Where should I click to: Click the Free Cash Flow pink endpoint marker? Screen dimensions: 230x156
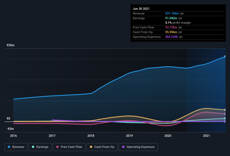225,114
